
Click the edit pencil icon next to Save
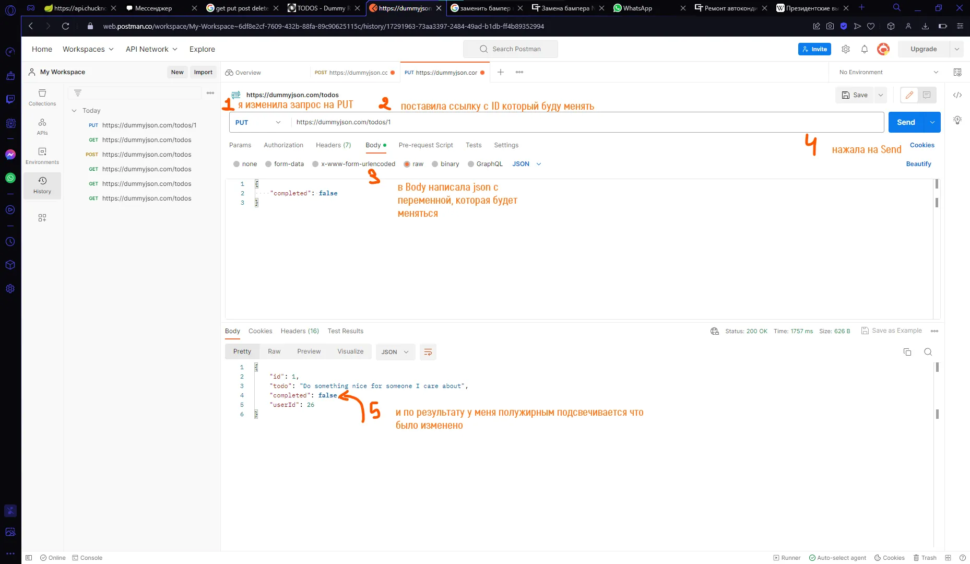(909, 95)
